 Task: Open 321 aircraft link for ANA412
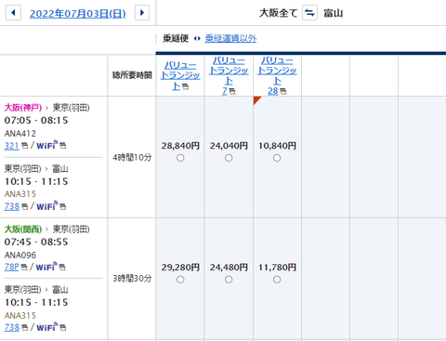point(12,146)
